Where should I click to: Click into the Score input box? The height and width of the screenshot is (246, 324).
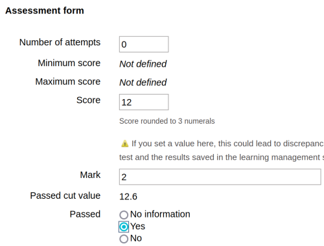point(144,102)
